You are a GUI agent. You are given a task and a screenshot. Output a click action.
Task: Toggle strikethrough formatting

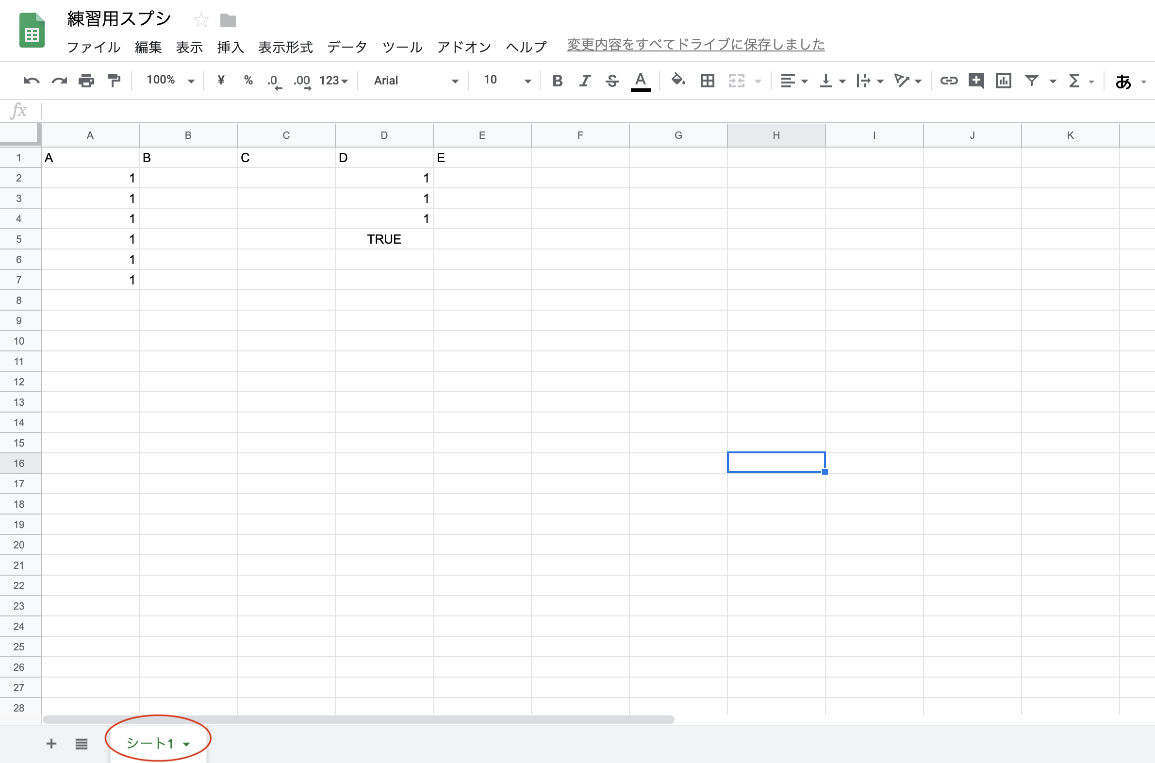612,81
